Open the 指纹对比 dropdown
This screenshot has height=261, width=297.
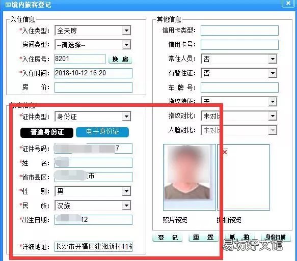[239, 116]
